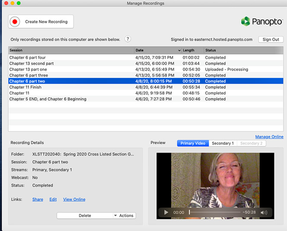The height and width of the screenshot is (231, 287).
Task: Select the Chapter 13 part one recording
Action: point(28,69)
